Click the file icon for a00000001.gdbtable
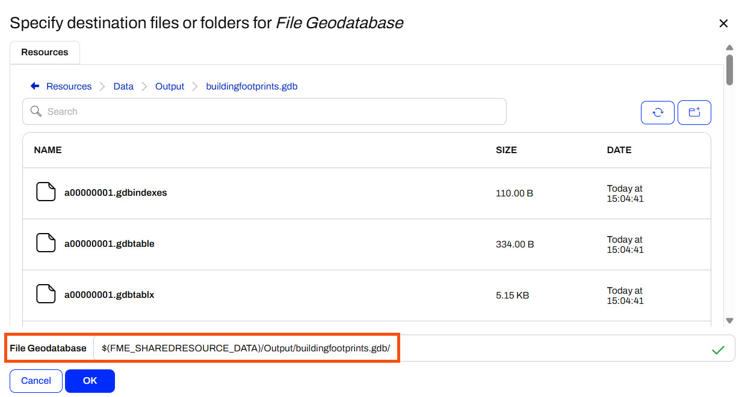The height and width of the screenshot is (397, 742). click(46, 244)
